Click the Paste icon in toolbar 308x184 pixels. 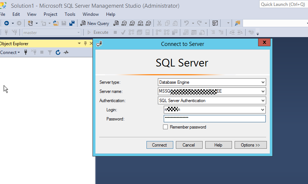click(175, 23)
